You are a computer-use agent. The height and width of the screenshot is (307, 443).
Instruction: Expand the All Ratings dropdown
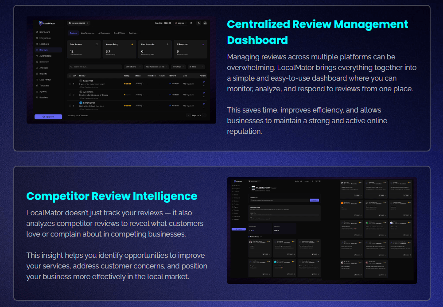point(178,66)
